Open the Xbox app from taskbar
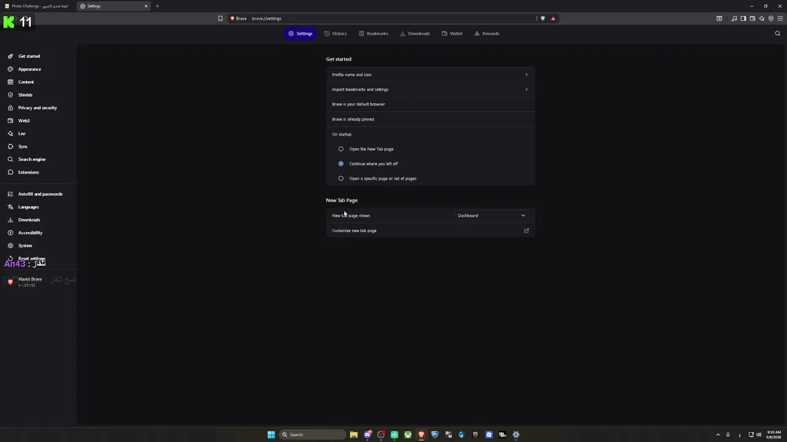This screenshot has height=442, width=787. point(408,435)
